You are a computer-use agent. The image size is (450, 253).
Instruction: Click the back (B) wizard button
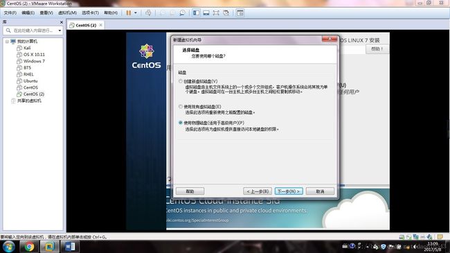258,191
